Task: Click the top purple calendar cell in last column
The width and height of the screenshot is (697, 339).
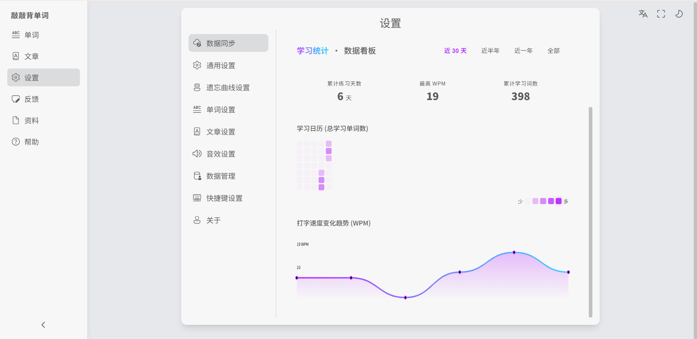Action: [x=329, y=144]
